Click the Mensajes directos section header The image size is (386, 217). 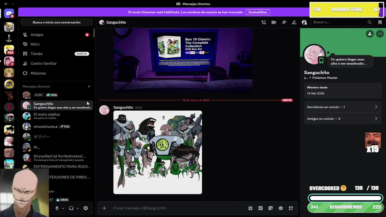click(36, 86)
